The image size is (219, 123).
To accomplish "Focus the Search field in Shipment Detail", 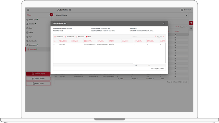I will [143, 36].
